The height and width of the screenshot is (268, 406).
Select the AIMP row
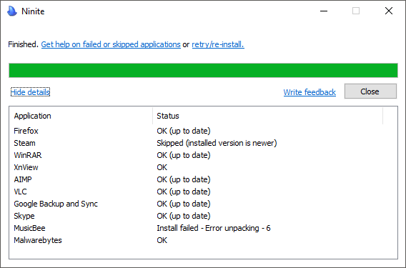tap(203, 179)
